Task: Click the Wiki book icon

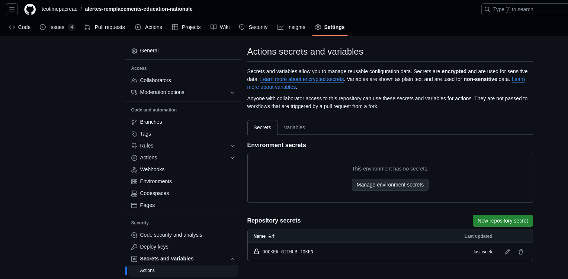Action: point(214,27)
